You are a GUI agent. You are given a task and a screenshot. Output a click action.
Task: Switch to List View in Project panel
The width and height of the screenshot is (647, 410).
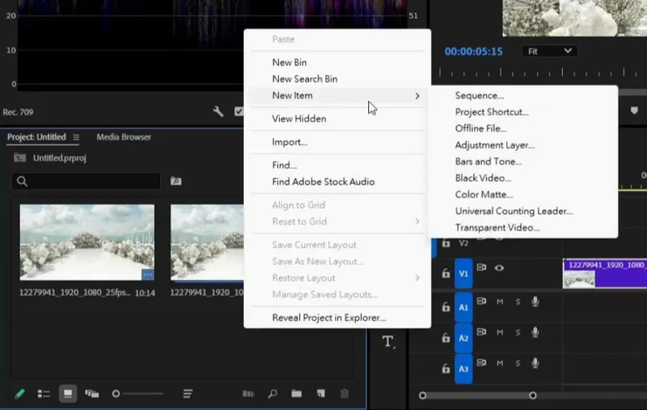click(44, 394)
